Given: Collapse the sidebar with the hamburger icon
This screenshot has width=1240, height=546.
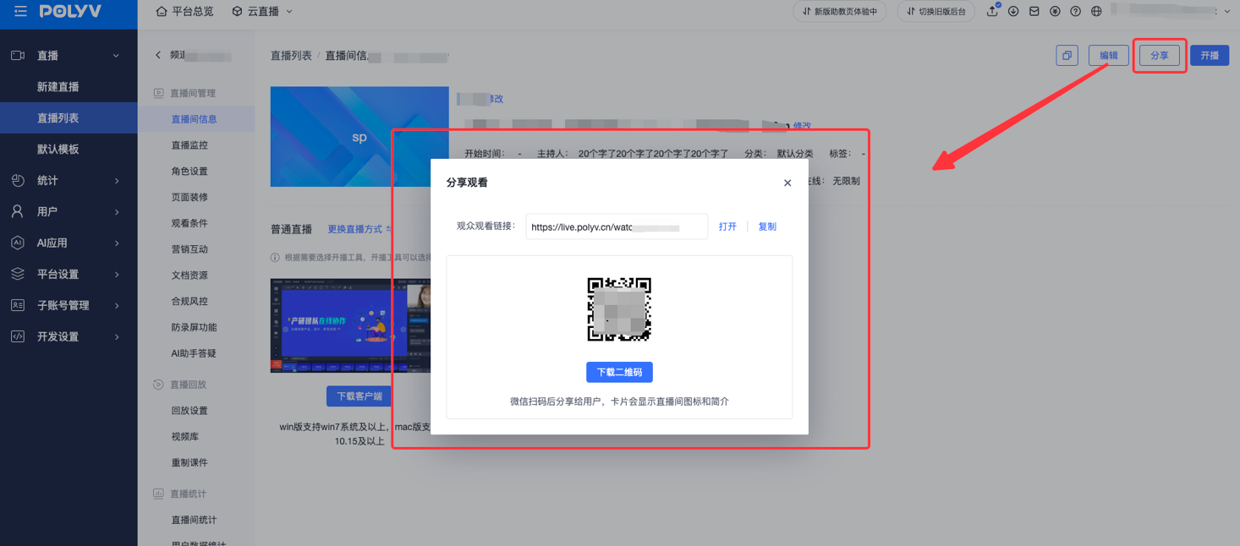Looking at the screenshot, I should pyautogui.click(x=20, y=11).
